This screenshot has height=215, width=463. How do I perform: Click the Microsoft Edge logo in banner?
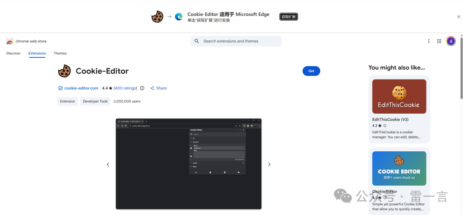(179, 17)
